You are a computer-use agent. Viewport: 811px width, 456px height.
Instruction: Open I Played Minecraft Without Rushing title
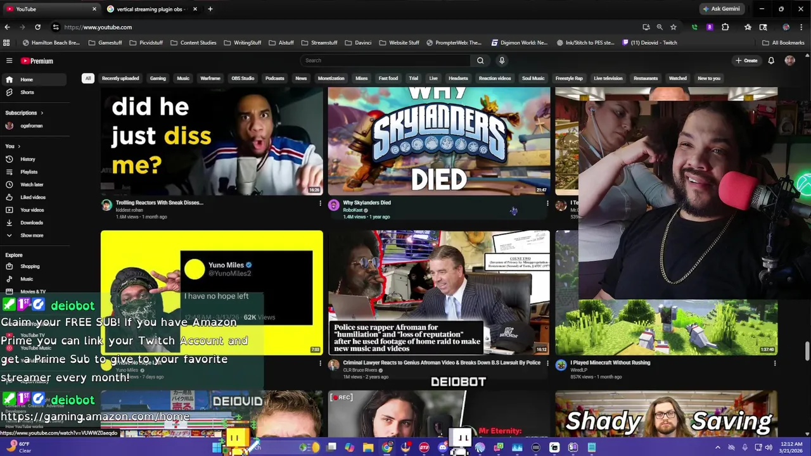click(610, 363)
